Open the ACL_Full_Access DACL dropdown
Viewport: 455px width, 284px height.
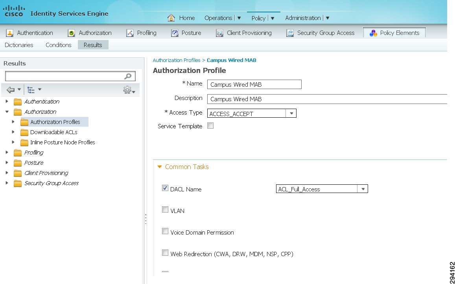363,189
